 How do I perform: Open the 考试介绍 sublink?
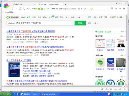[26, 71]
